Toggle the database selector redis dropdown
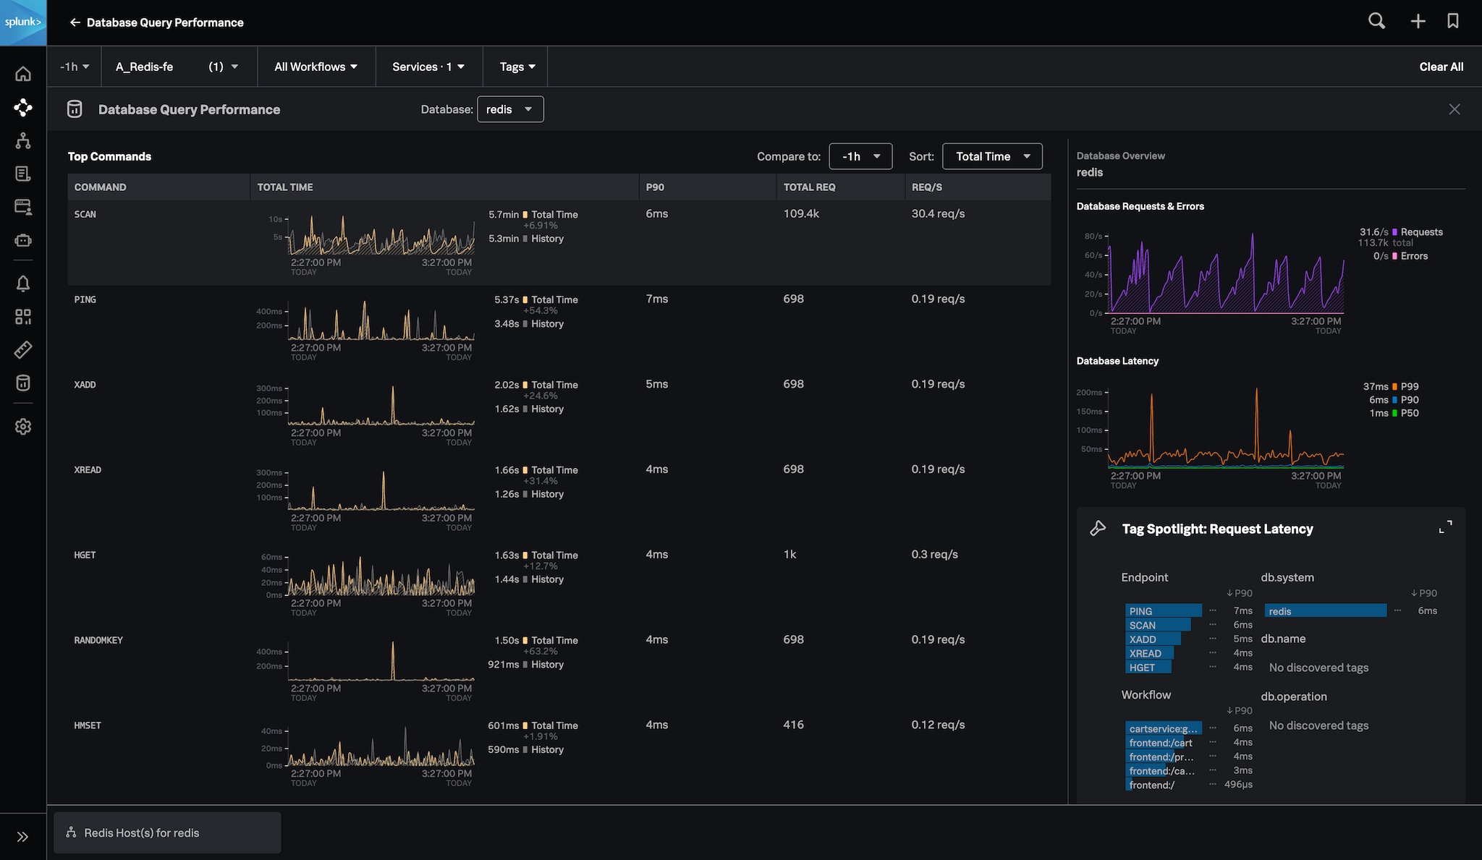Image resolution: width=1482 pixels, height=860 pixels. pos(509,108)
